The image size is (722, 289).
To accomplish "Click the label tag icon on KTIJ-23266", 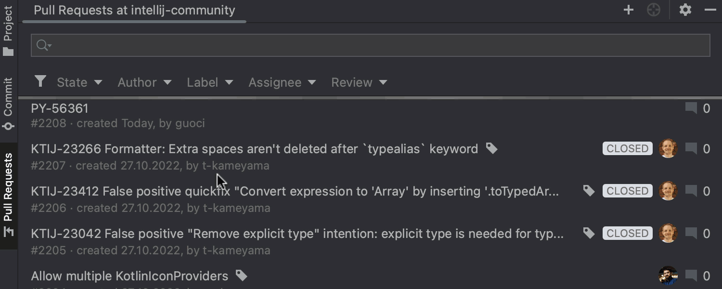I will click(491, 148).
